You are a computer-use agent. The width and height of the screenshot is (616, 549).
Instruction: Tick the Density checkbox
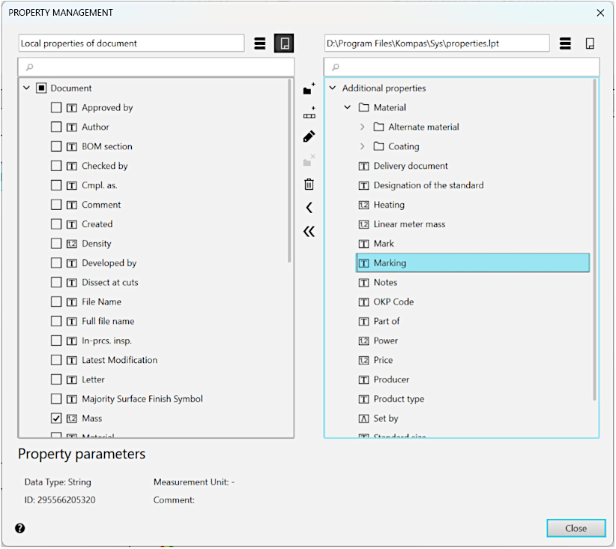(x=56, y=244)
